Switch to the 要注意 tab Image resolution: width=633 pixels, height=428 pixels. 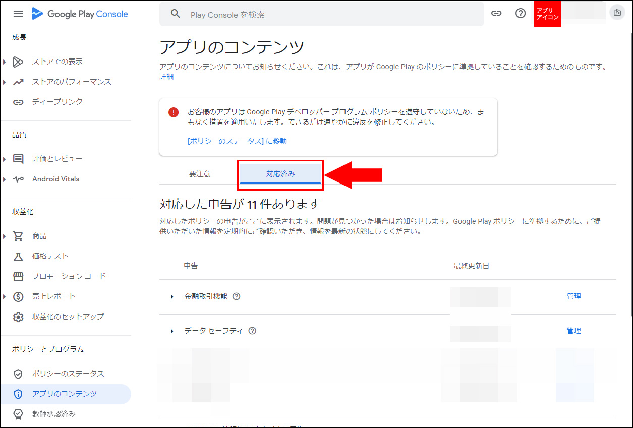(x=200, y=174)
